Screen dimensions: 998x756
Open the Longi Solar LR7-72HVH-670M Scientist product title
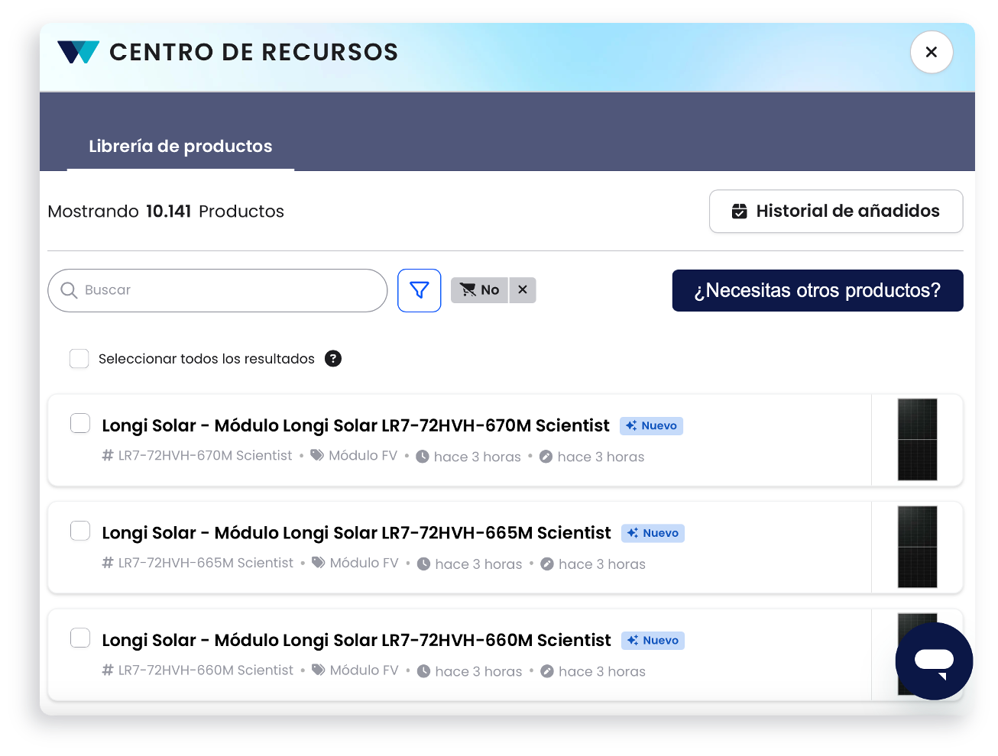coord(356,425)
